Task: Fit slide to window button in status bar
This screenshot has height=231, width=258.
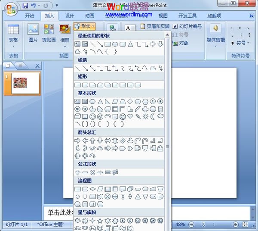Action: 245,225
